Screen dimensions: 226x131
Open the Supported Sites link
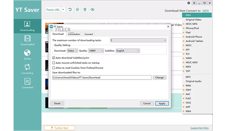click(200, 128)
